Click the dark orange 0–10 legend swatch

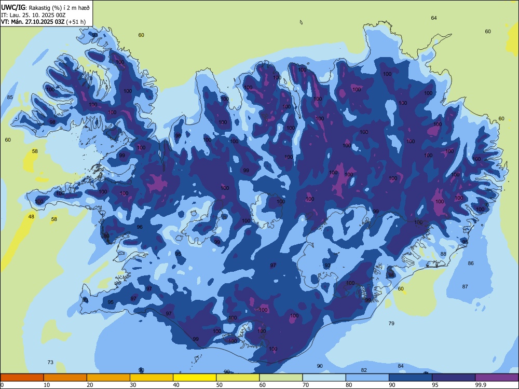pos(22,378)
